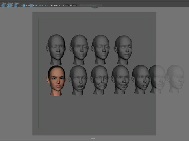Viewport: 189px width, 141px height.
Task: Toggle use default material sphere icon
Action: coord(26,5)
